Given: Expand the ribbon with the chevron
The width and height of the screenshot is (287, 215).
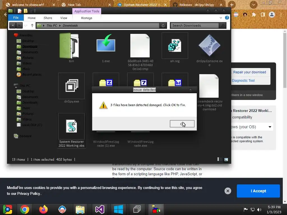Looking at the screenshot, I should pyautogui.click(x=221, y=18).
